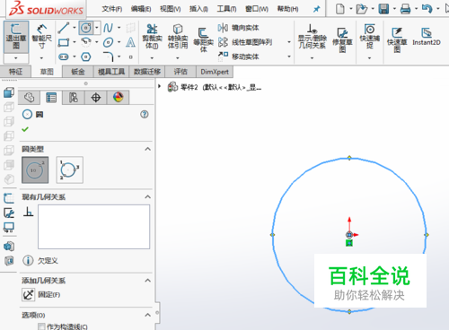Select the Circle sketch tool in ribbon

pyautogui.click(x=86, y=28)
